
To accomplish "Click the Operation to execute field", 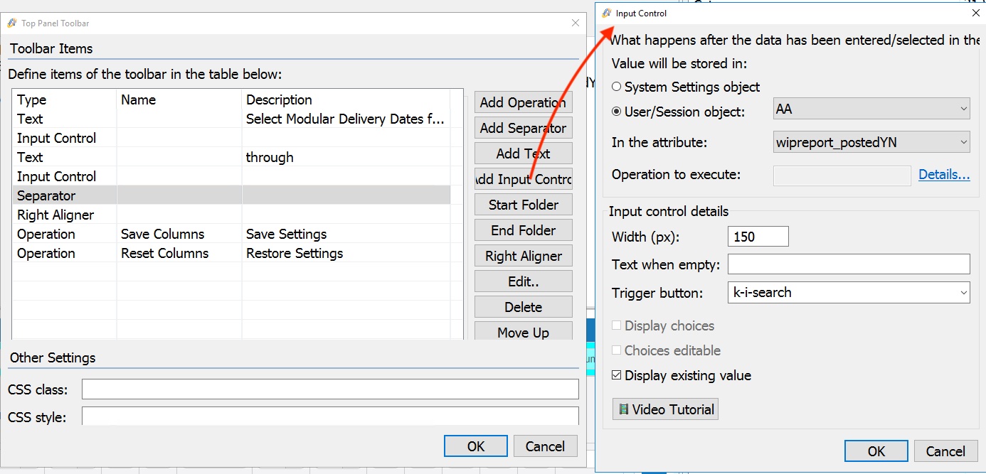I will (842, 175).
